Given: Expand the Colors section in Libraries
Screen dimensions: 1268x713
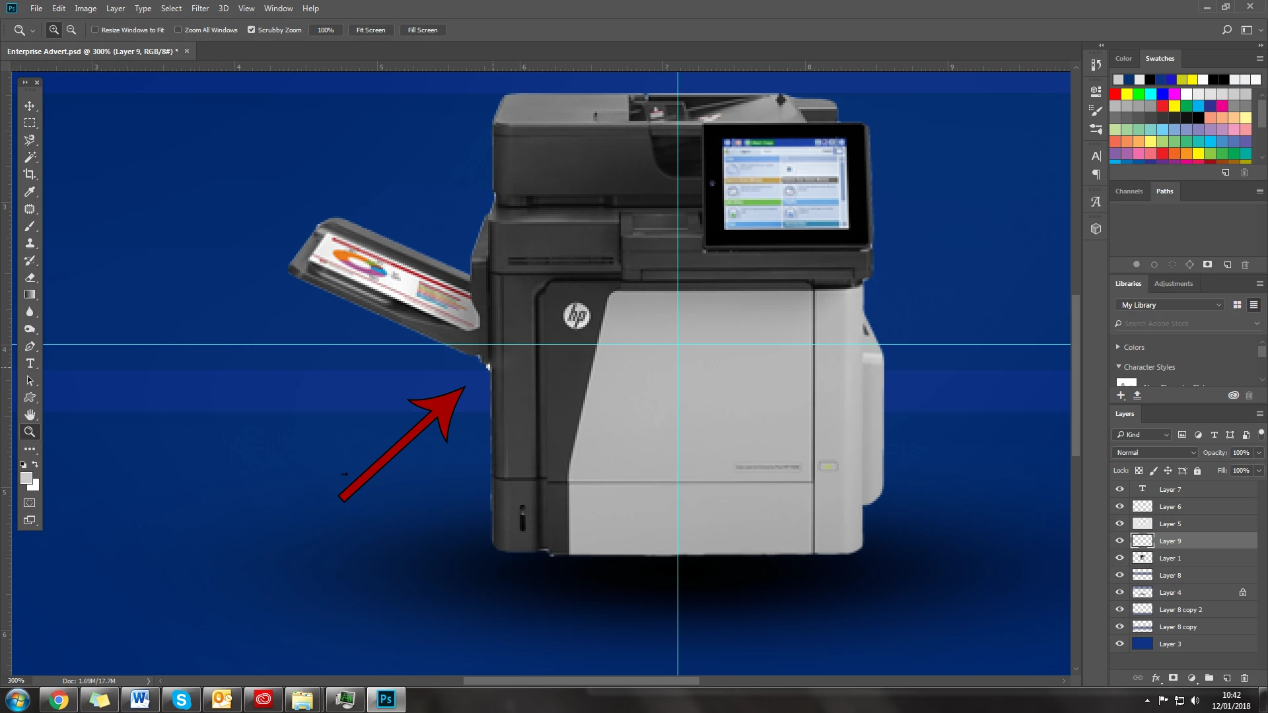Looking at the screenshot, I should pos(1118,347).
